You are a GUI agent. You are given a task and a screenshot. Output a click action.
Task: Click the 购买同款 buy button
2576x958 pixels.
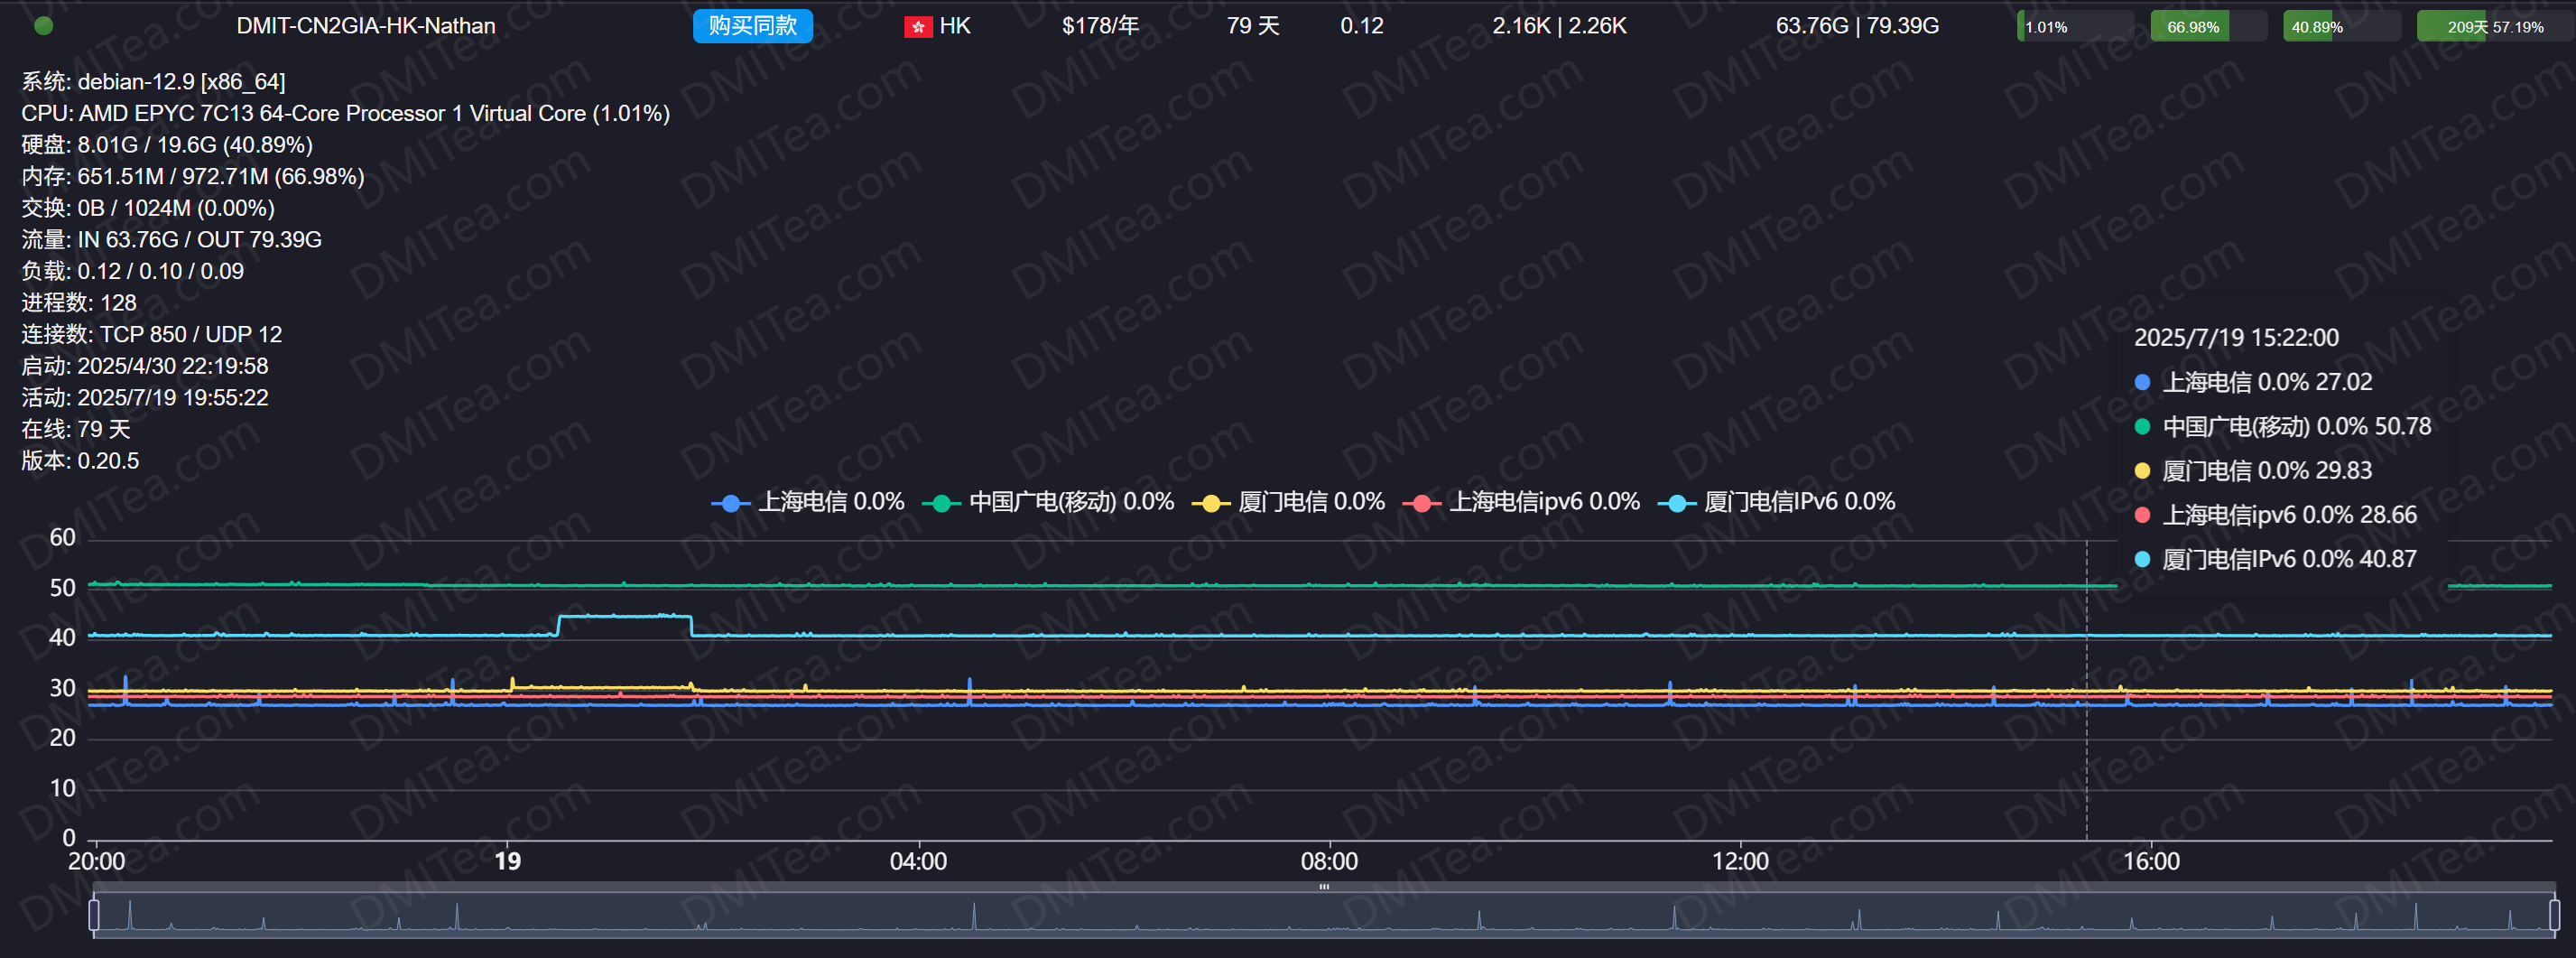click(752, 26)
